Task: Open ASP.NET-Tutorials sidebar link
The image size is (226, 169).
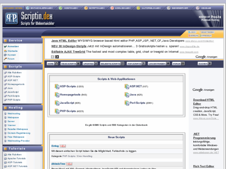Action: pos(17,166)
